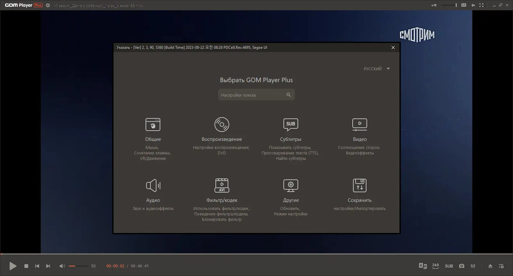Screen dimensions: 513x276
Task: Expand the РУССКИЙ language dropdown
Action: pyautogui.click(x=377, y=69)
